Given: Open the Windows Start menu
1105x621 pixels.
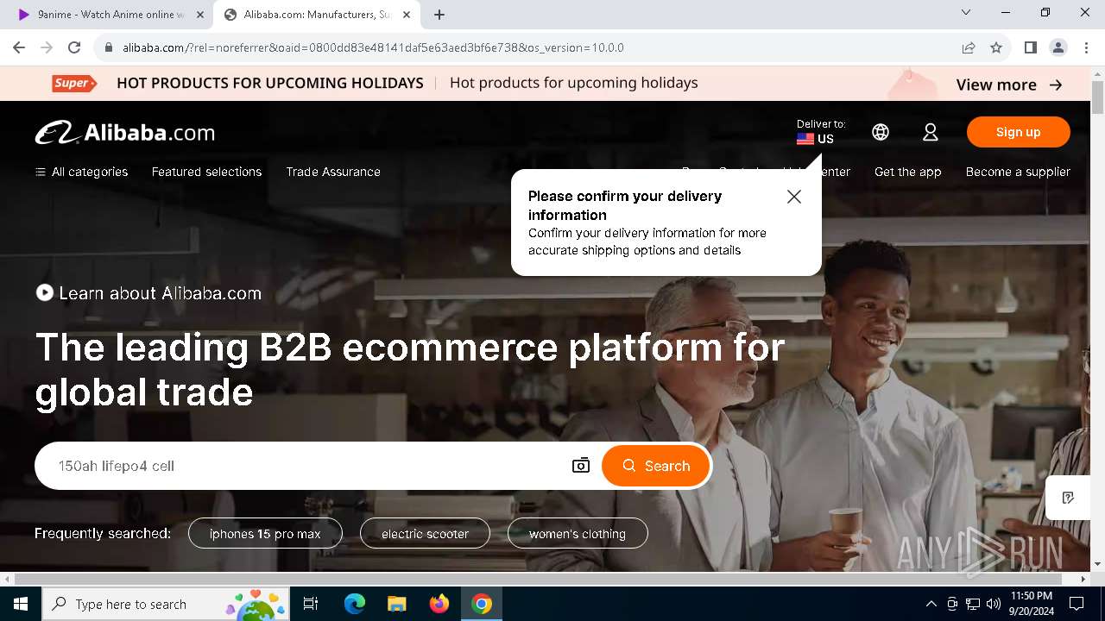Looking at the screenshot, I should tap(21, 604).
